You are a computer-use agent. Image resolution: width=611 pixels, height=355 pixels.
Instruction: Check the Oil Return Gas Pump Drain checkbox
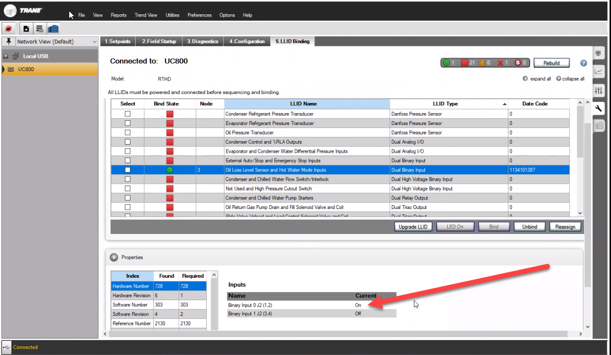point(127,207)
